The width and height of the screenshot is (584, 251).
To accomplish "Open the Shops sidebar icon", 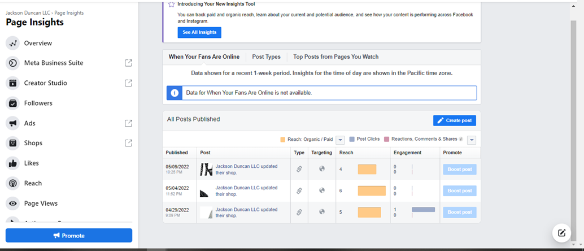I will point(12,143).
